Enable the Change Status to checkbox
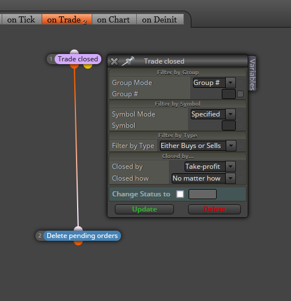The width and height of the screenshot is (291, 301). click(x=180, y=194)
